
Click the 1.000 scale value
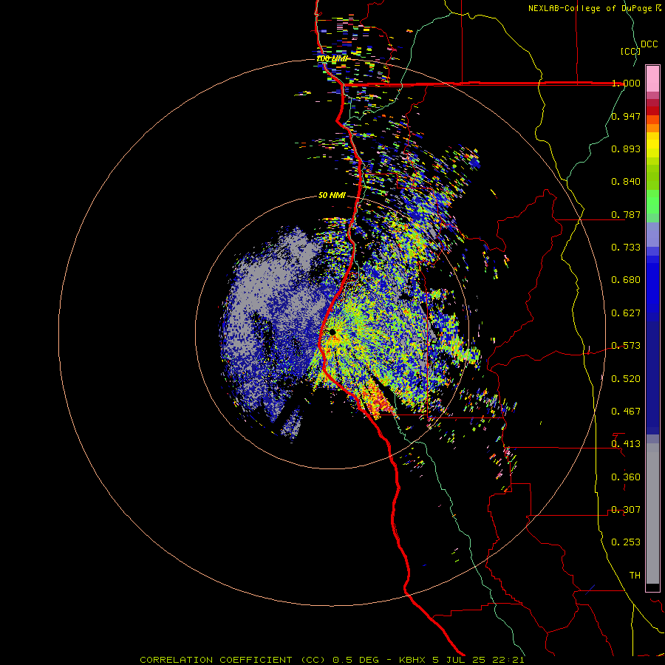point(626,83)
